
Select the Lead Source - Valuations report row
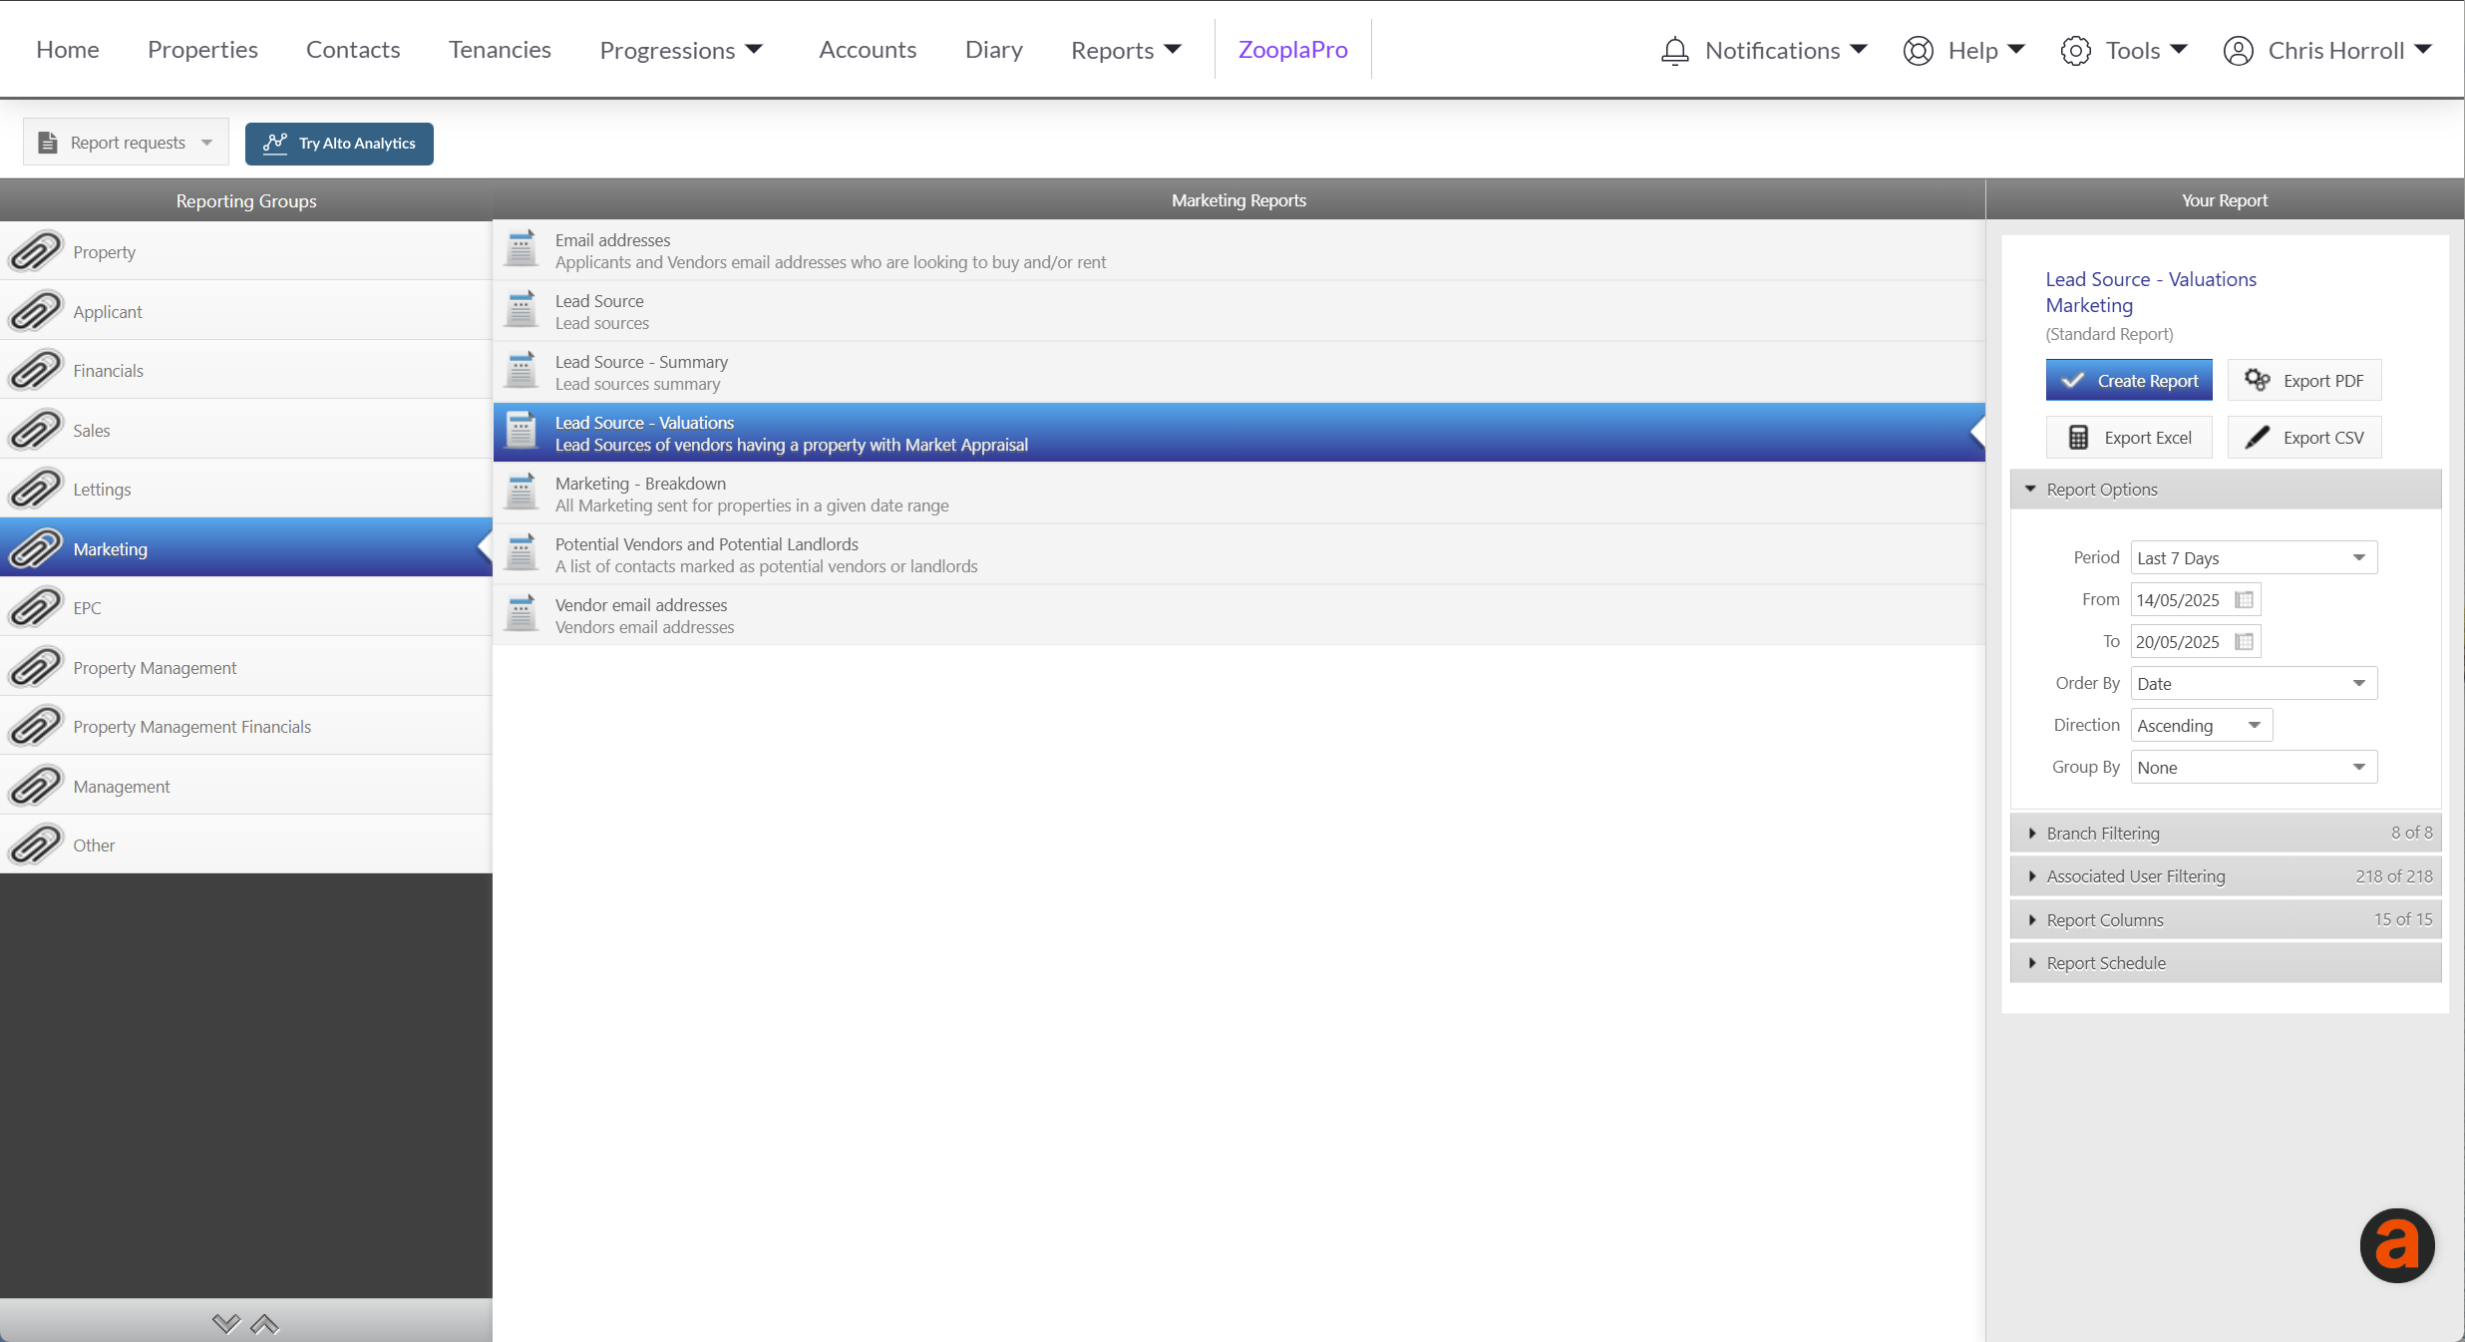[1238, 433]
